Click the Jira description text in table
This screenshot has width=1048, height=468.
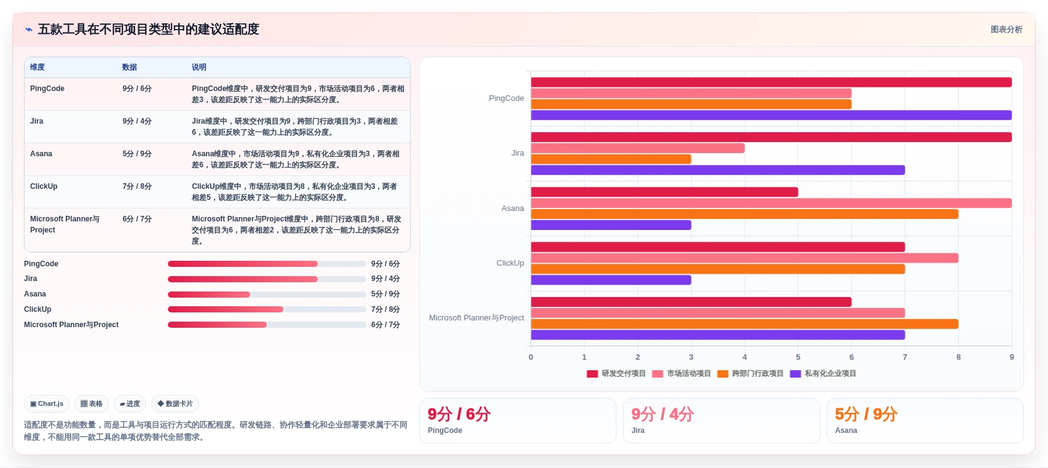pyautogui.click(x=295, y=127)
